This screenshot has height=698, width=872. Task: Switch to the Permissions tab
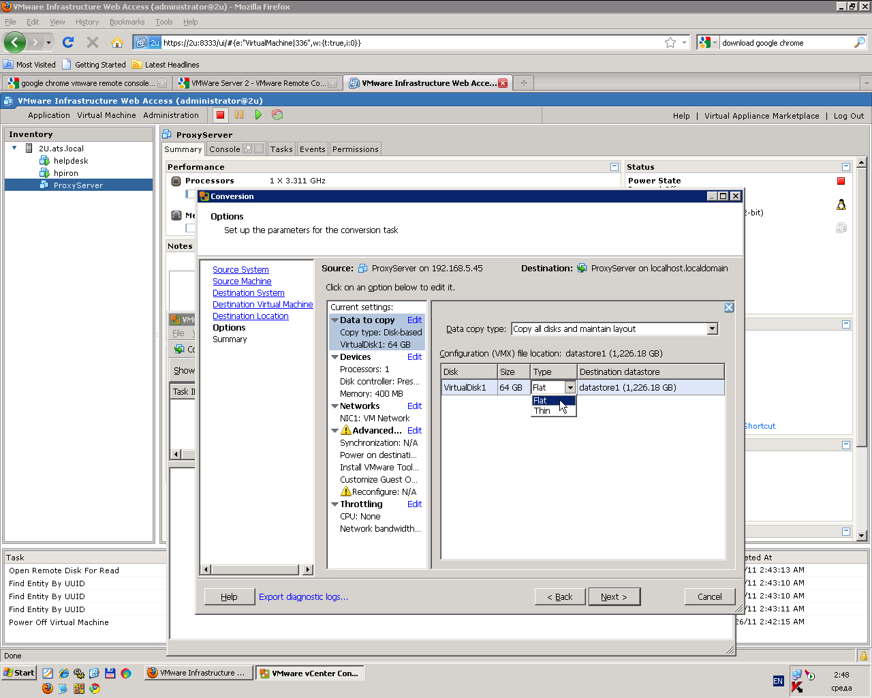tap(356, 149)
